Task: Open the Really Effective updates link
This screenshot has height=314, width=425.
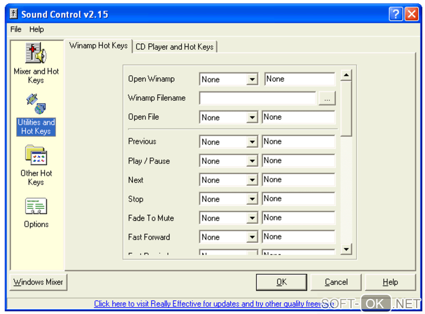Action: click(x=214, y=304)
